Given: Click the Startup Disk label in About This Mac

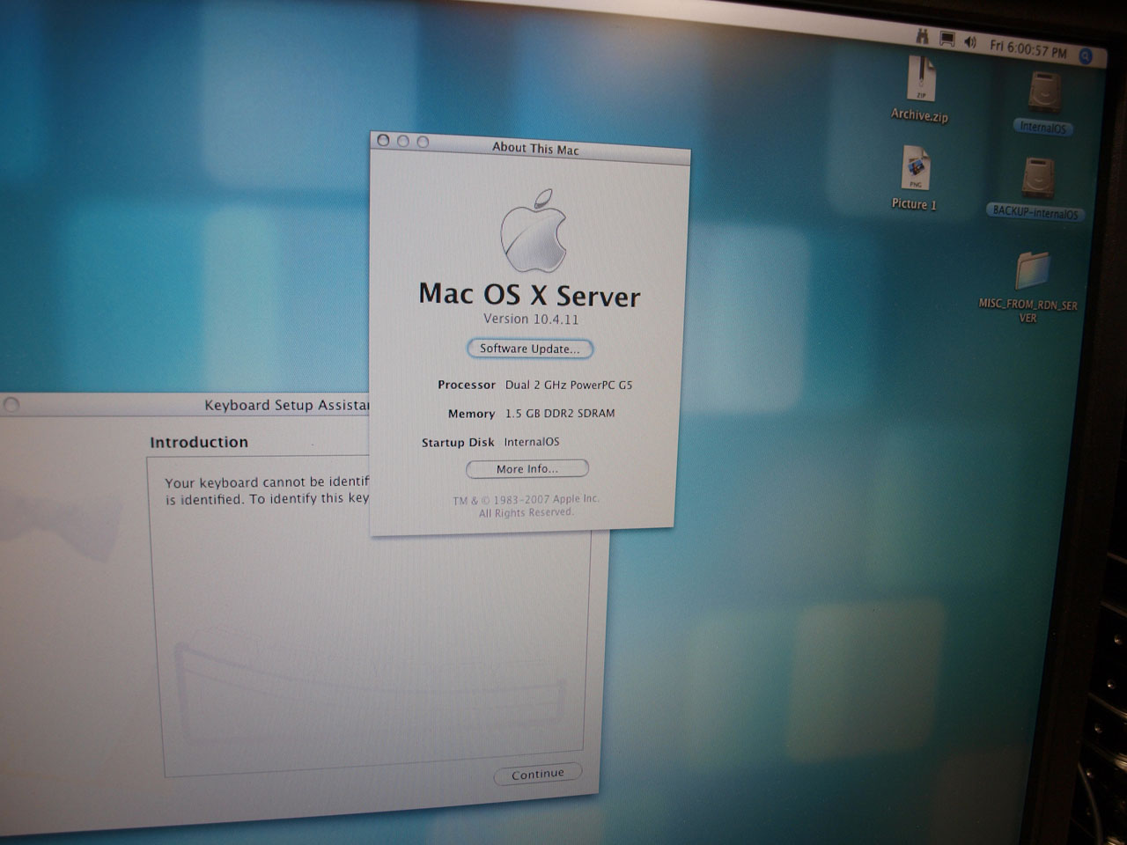Looking at the screenshot, I should click(458, 443).
